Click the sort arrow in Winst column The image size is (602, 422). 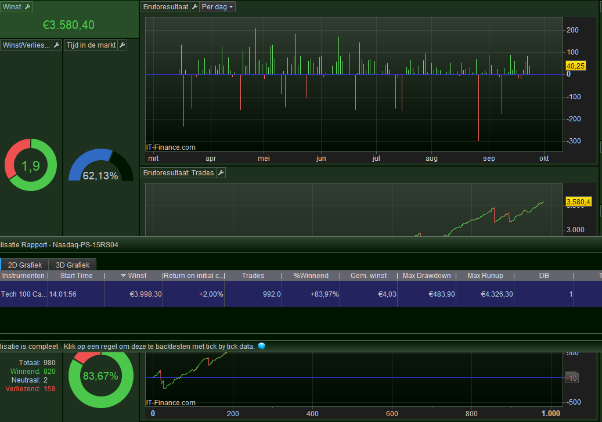(x=123, y=276)
